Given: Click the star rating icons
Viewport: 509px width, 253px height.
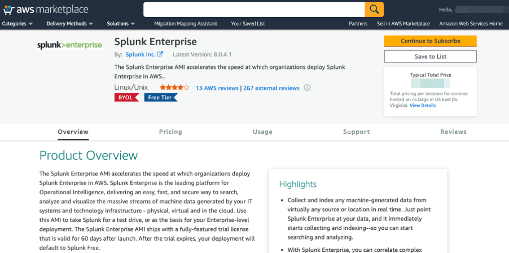Looking at the screenshot, I should point(174,88).
